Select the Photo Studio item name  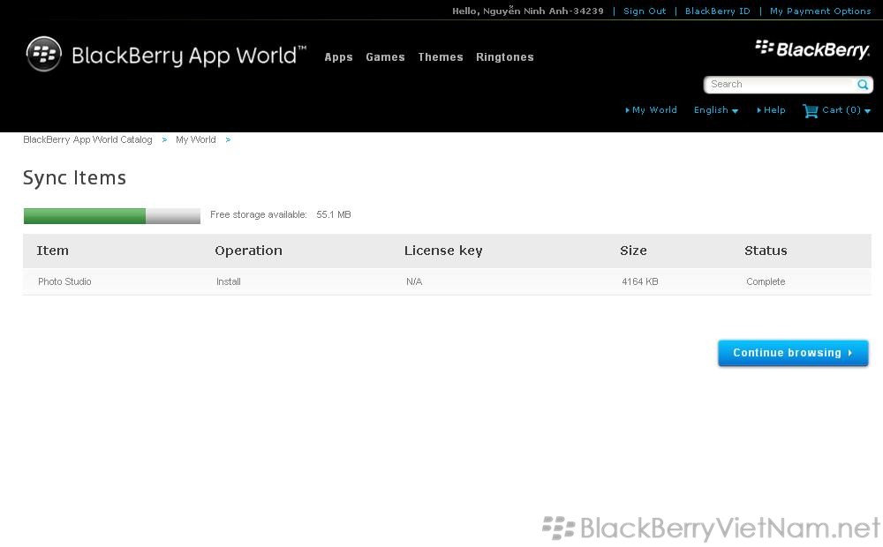click(64, 281)
